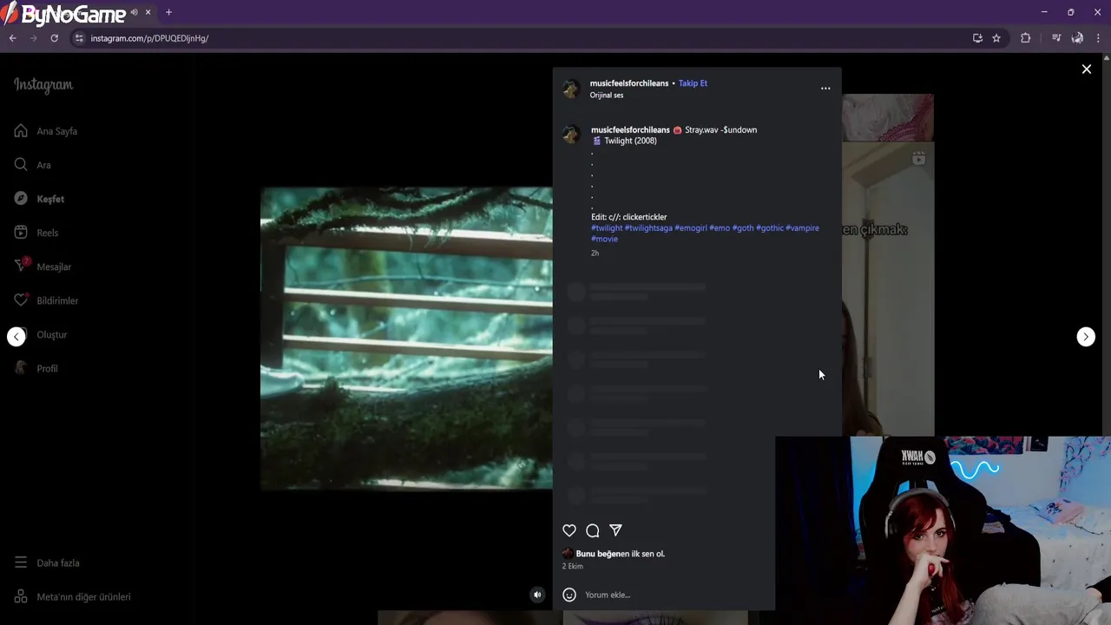Viewport: 1111px width, 625px height.
Task: View site information icon in address bar
Action: (x=79, y=38)
